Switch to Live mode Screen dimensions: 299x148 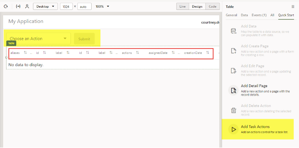[x=182, y=6]
